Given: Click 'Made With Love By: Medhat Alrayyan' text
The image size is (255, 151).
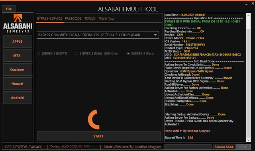Looking at the screenshot, I should click(132, 147).
